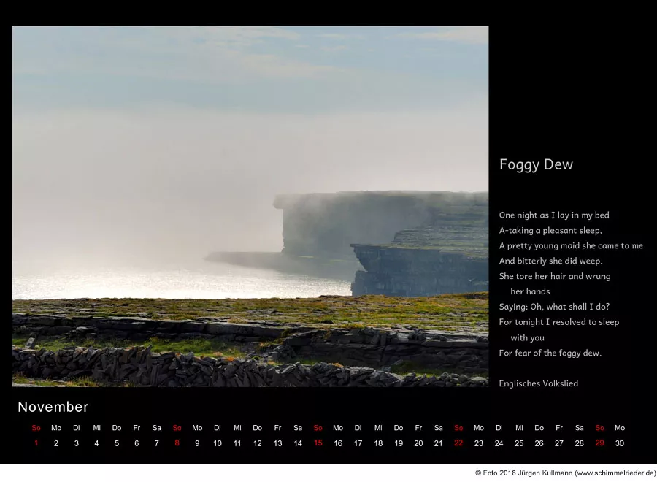Select red Sunday date 8
The height and width of the screenshot is (482, 657).
pyautogui.click(x=177, y=443)
